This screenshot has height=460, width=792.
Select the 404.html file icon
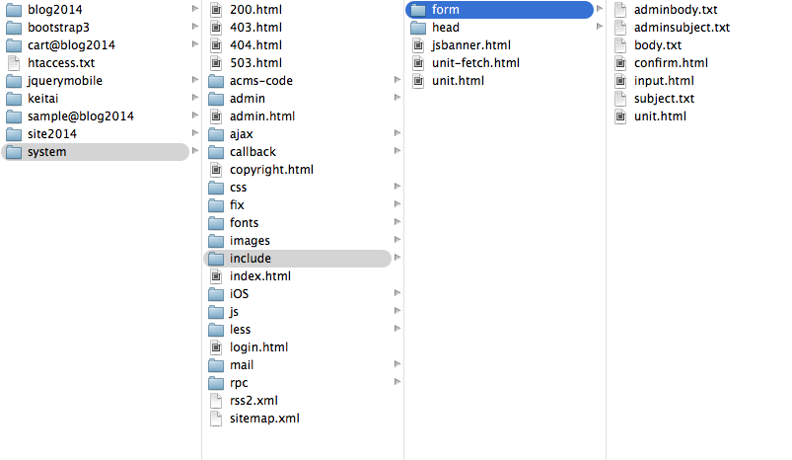pos(216,45)
